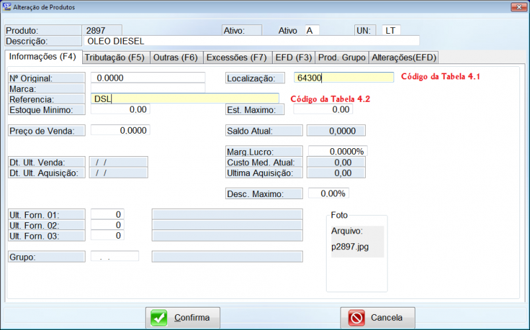530x330 pixels.
Task: Click the Nº Original input field
Action: [x=148, y=77]
